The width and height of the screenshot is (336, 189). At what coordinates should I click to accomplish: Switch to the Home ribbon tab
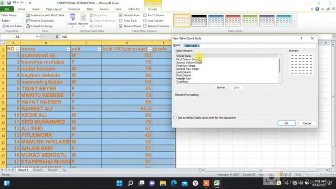[22, 9]
